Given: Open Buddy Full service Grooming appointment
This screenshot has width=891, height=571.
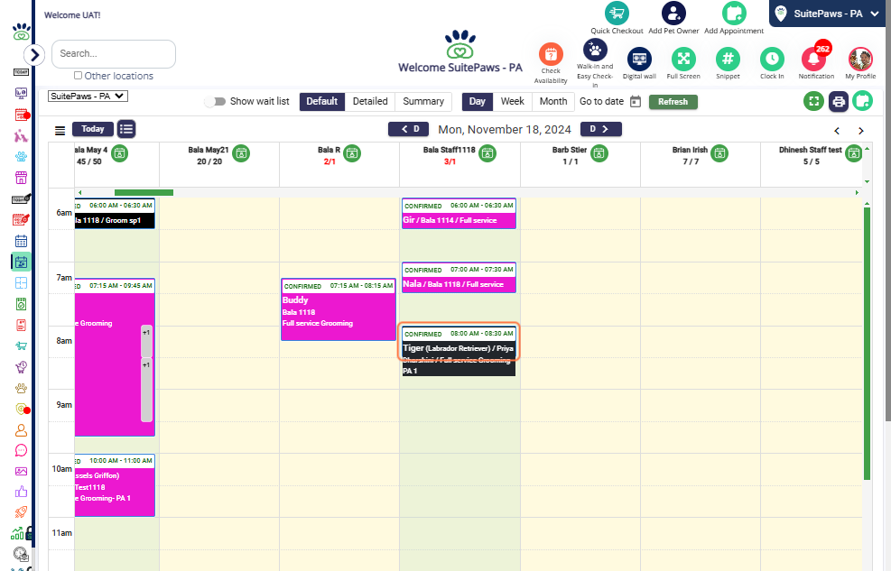Looking at the screenshot, I should pos(339,309).
